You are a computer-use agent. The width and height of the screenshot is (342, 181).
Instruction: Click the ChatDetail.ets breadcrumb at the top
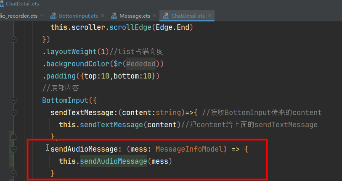coord(22,4)
